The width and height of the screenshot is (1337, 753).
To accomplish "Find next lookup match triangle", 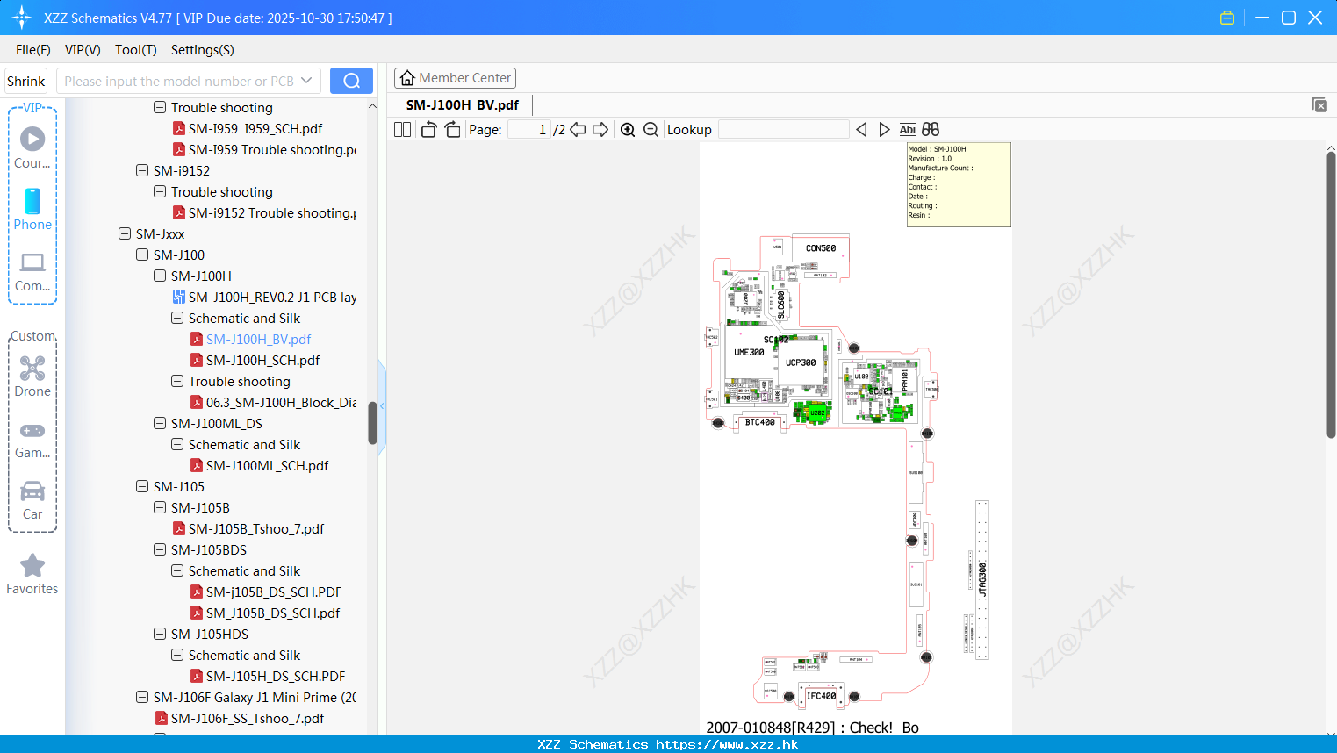I will tap(884, 130).
